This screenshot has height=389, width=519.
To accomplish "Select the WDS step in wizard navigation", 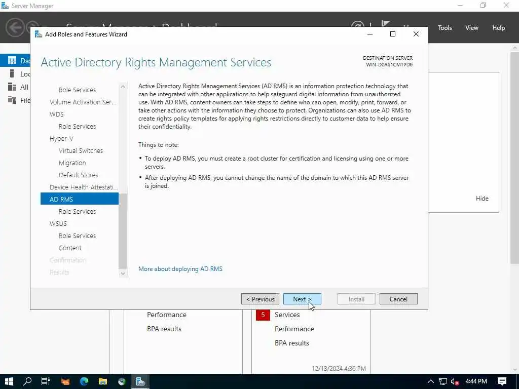I will (x=57, y=114).
